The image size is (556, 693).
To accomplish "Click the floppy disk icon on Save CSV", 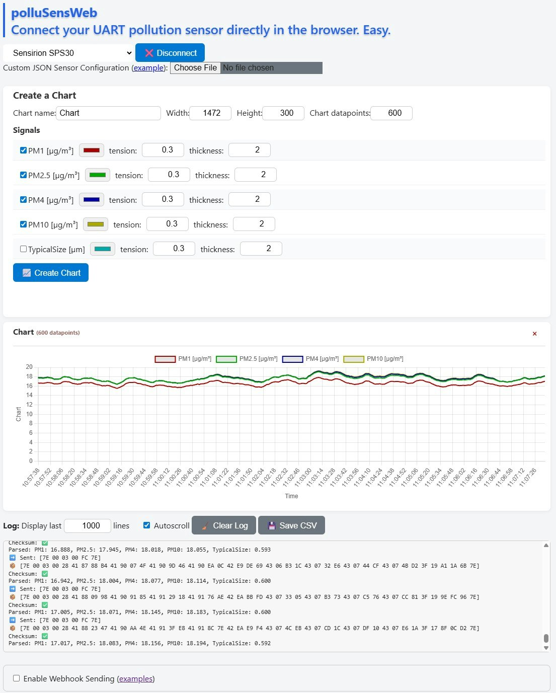I will click(271, 525).
